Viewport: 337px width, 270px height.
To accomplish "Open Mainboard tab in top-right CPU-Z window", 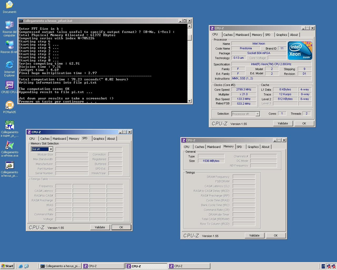I will [x=242, y=35].
